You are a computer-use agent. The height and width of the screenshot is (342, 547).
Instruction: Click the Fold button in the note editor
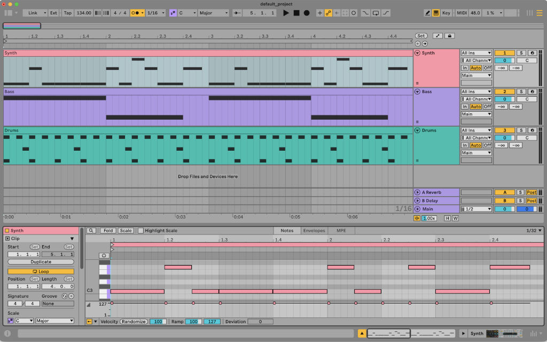click(x=108, y=231)
